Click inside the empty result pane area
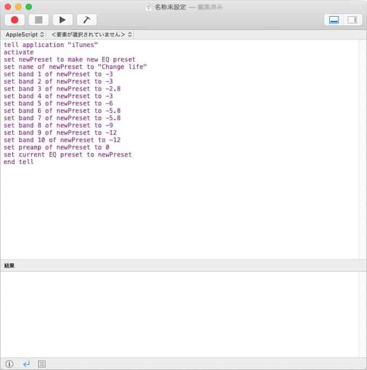Screen dimensions: 367x370 (180, 314)
